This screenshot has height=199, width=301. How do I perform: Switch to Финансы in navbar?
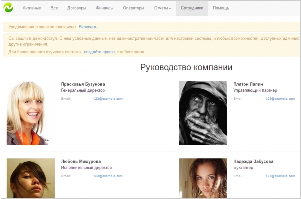point(105,8)
